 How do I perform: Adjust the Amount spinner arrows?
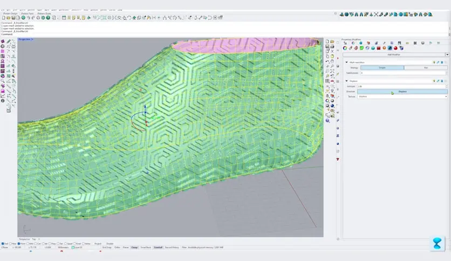(x=446, y=86)
